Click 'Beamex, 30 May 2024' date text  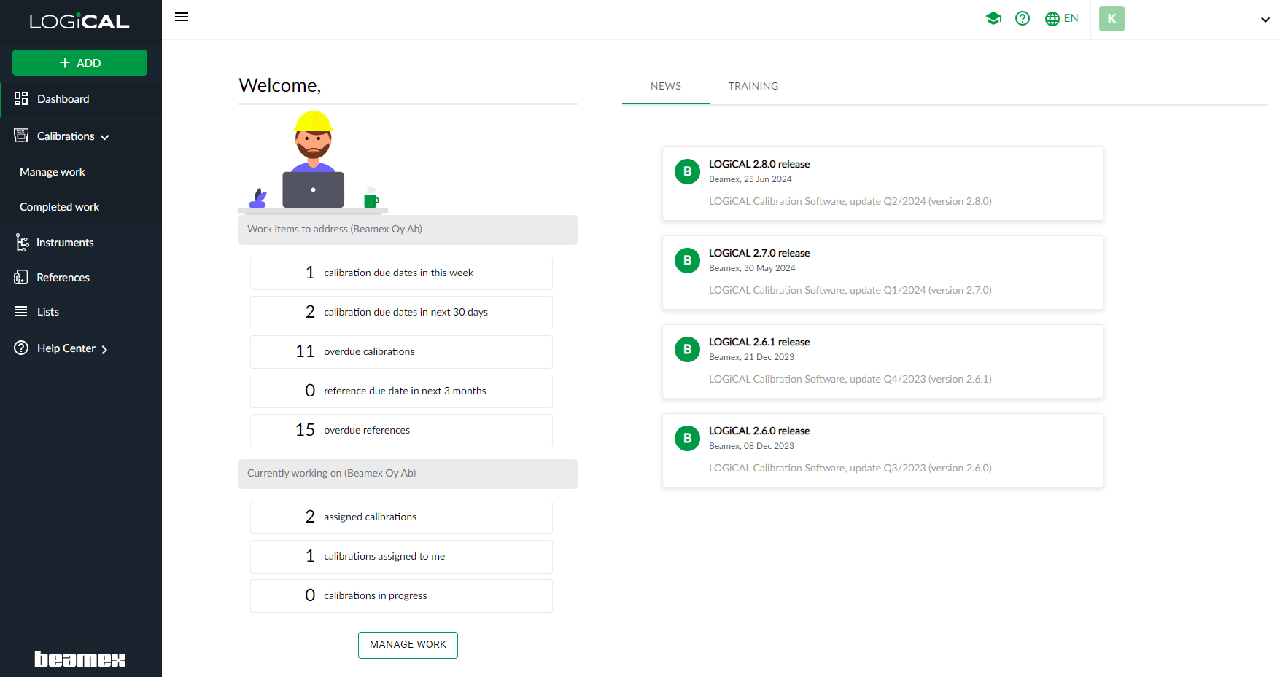point(752,268)
